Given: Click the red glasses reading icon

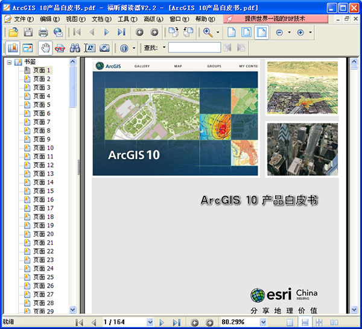Looking at the screenshot, I should click(x=60, y=48).
